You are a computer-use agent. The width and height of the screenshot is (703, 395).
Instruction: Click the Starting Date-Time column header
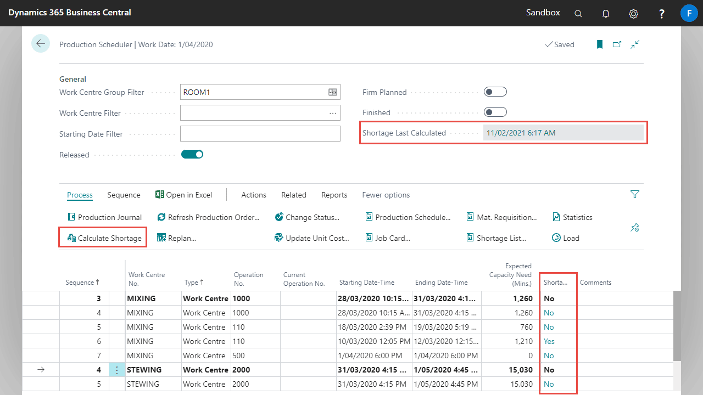click(x=367, y=283)
